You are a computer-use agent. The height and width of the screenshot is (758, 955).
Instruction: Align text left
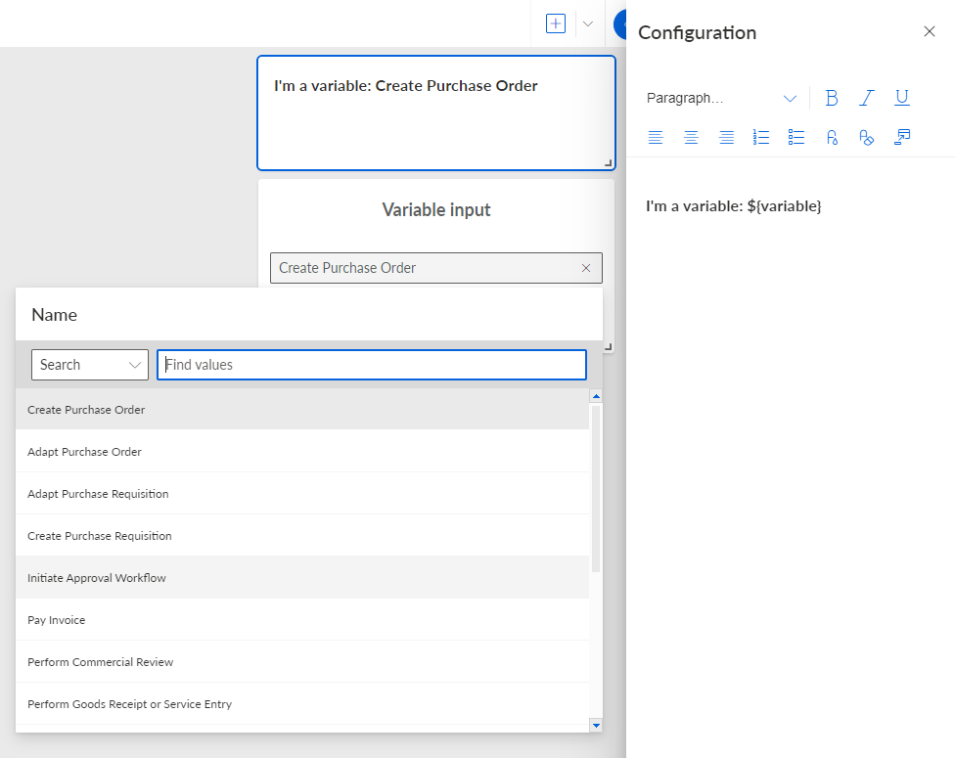coord(656,137)
